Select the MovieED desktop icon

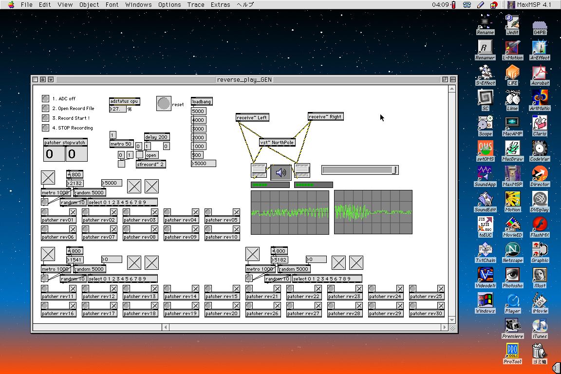click(512, 227)
